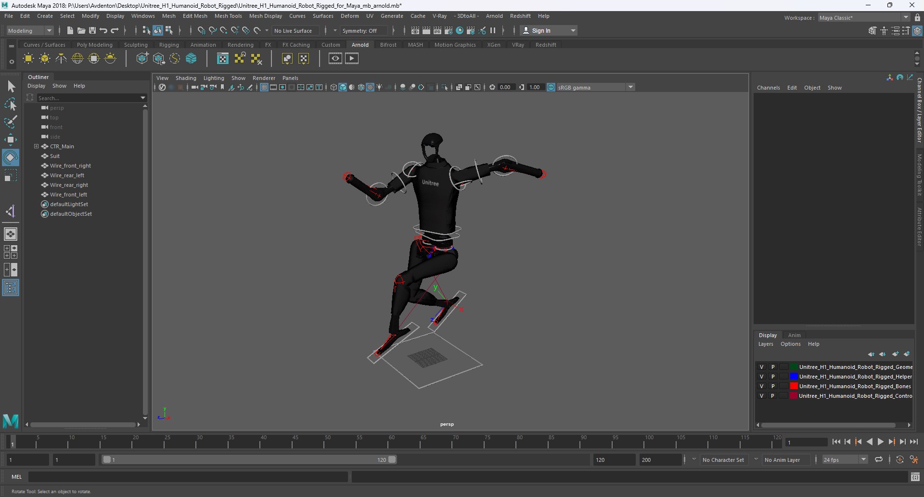Open the Modeling menu set dropdown

pos(30,30)
